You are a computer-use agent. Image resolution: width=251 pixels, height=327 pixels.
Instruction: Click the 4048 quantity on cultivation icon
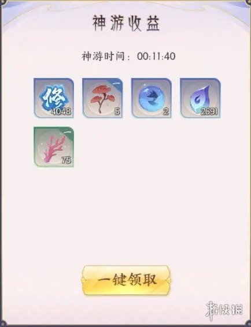click(61, 112)
